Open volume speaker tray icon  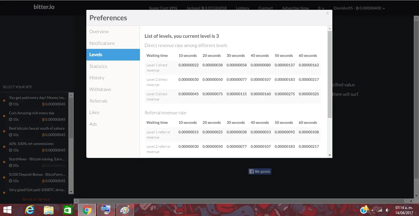388,210
